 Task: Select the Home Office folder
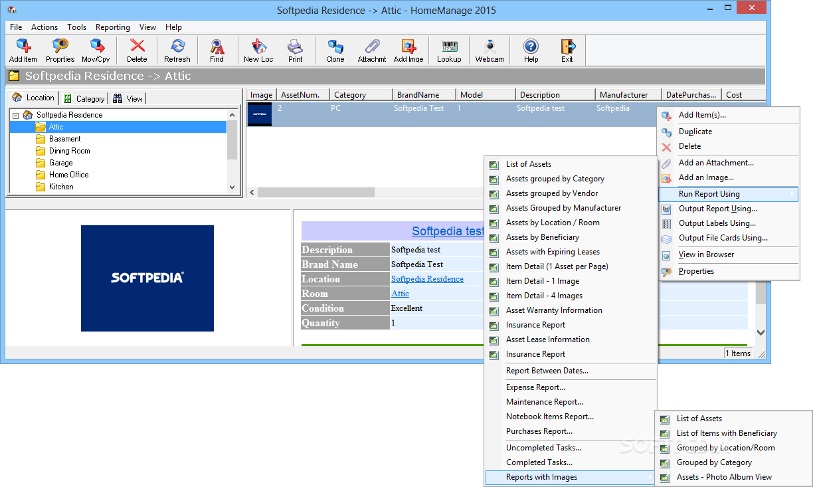click(68, 175)
